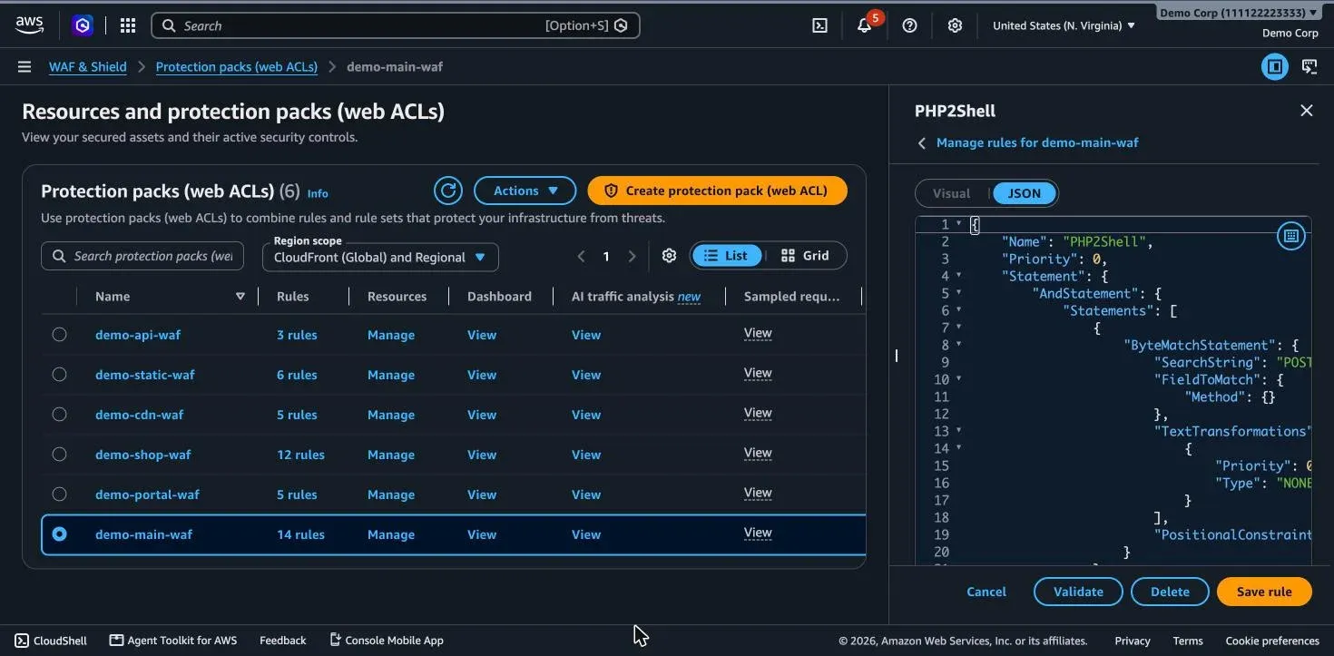Open table preferences gear icon
Screen dimensions: 1334x656
tap(669, 256)
